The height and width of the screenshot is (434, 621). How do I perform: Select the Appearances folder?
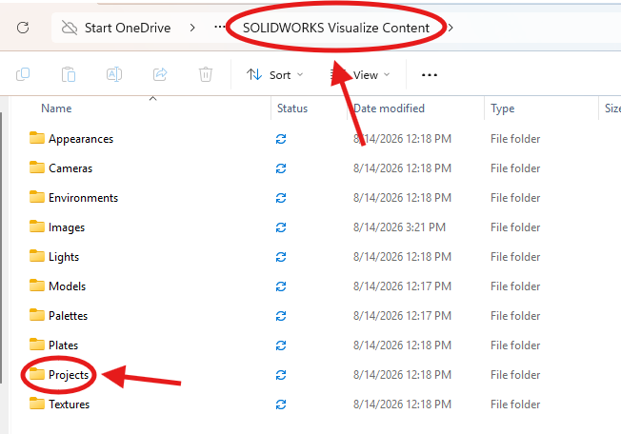(x=71, y=139)
